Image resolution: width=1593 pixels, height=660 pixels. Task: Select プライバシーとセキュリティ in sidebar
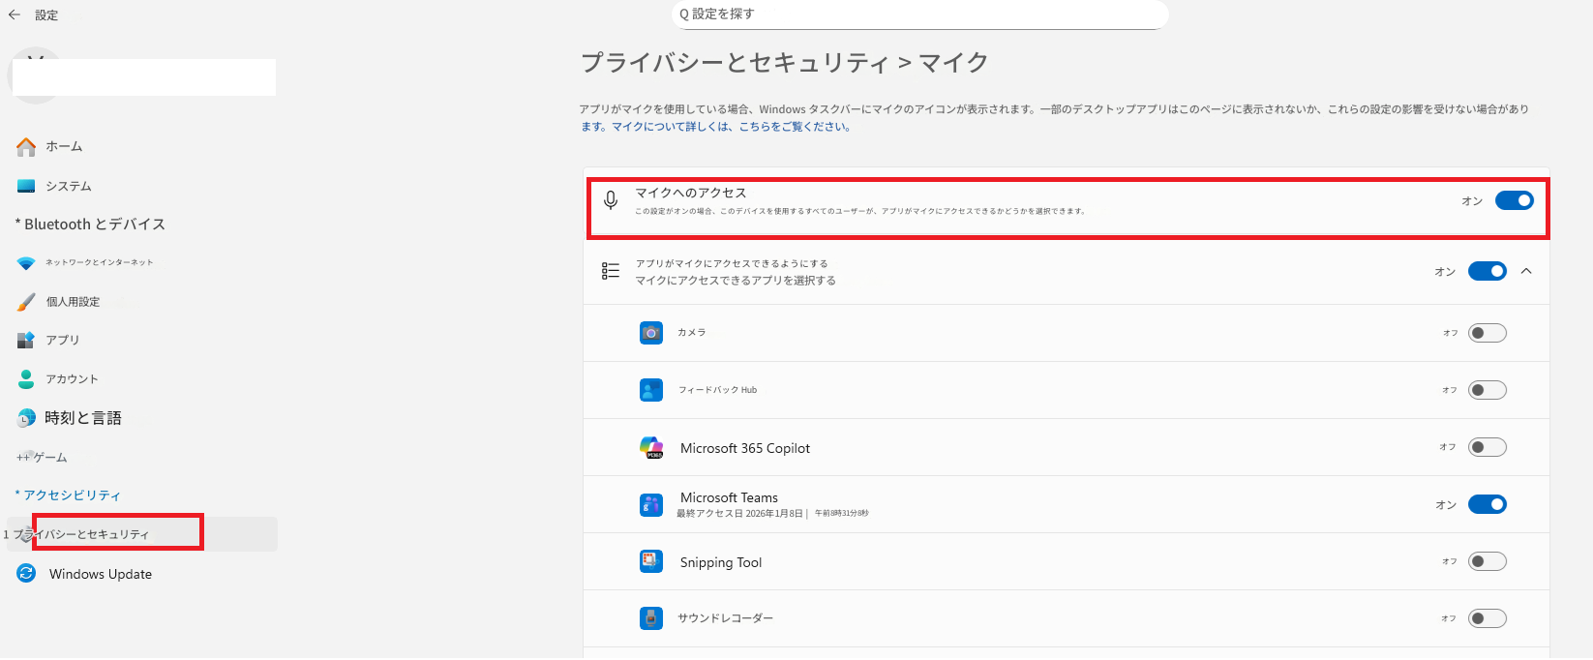click(x=142, y=534)
